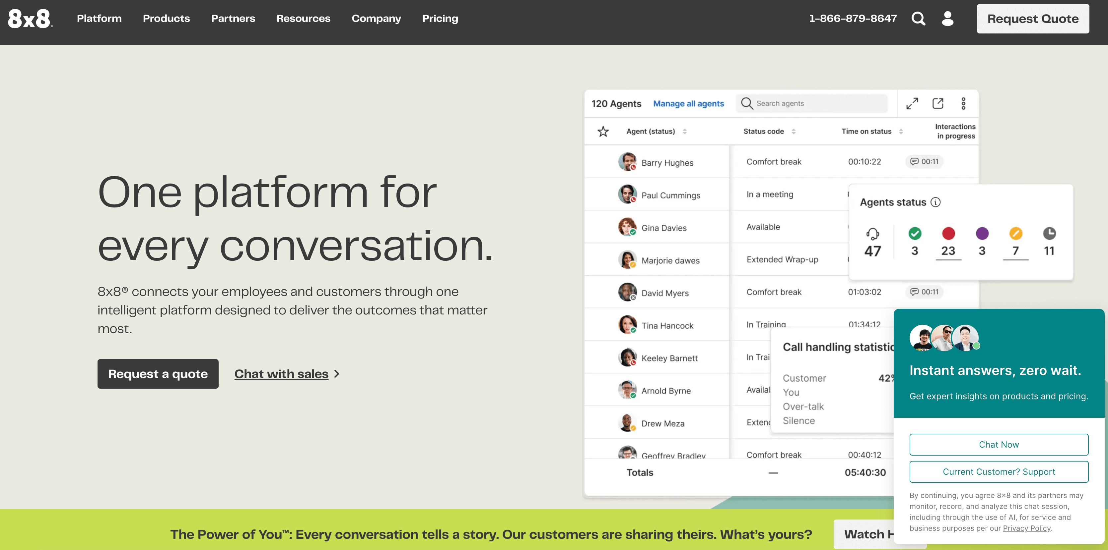1108x550 pixels.
Task: Expand the agent dashboard to fullscreen
Action: click(x=912, y=104)
